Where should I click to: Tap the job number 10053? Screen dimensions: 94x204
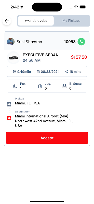point(70,42)
